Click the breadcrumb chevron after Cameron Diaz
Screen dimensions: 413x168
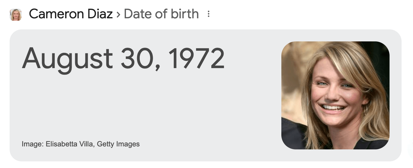[118, 15]
